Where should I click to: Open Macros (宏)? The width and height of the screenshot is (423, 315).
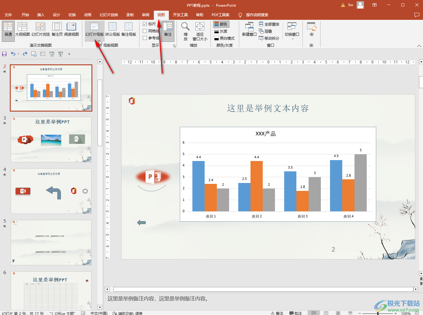pos(312,30)
